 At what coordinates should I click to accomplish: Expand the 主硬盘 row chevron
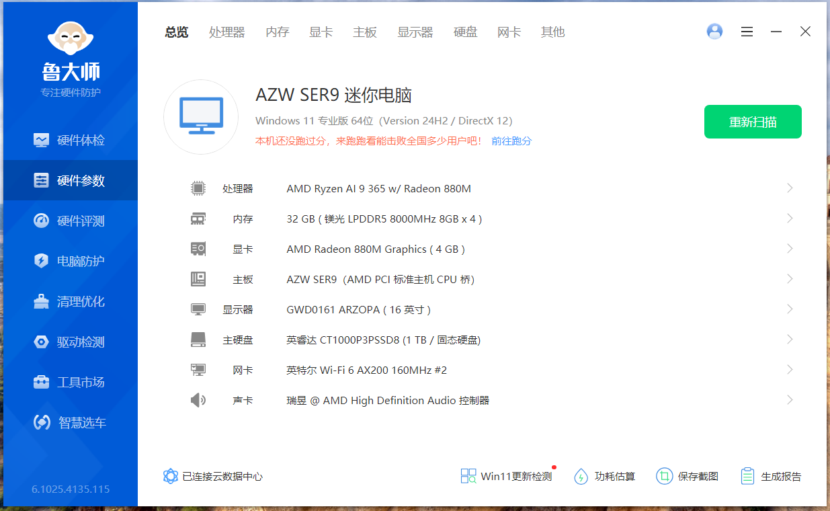pyautogui.click(x=790, y=340)
